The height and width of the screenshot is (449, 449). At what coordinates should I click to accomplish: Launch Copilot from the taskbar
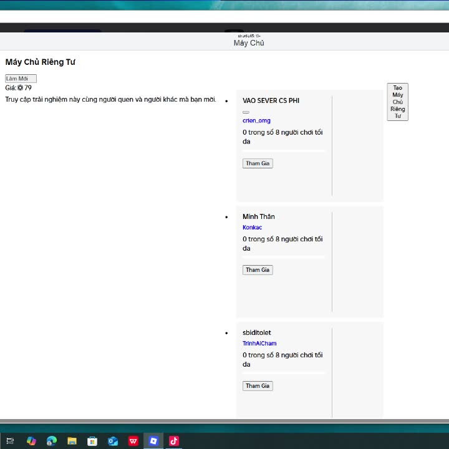[31, 441]
